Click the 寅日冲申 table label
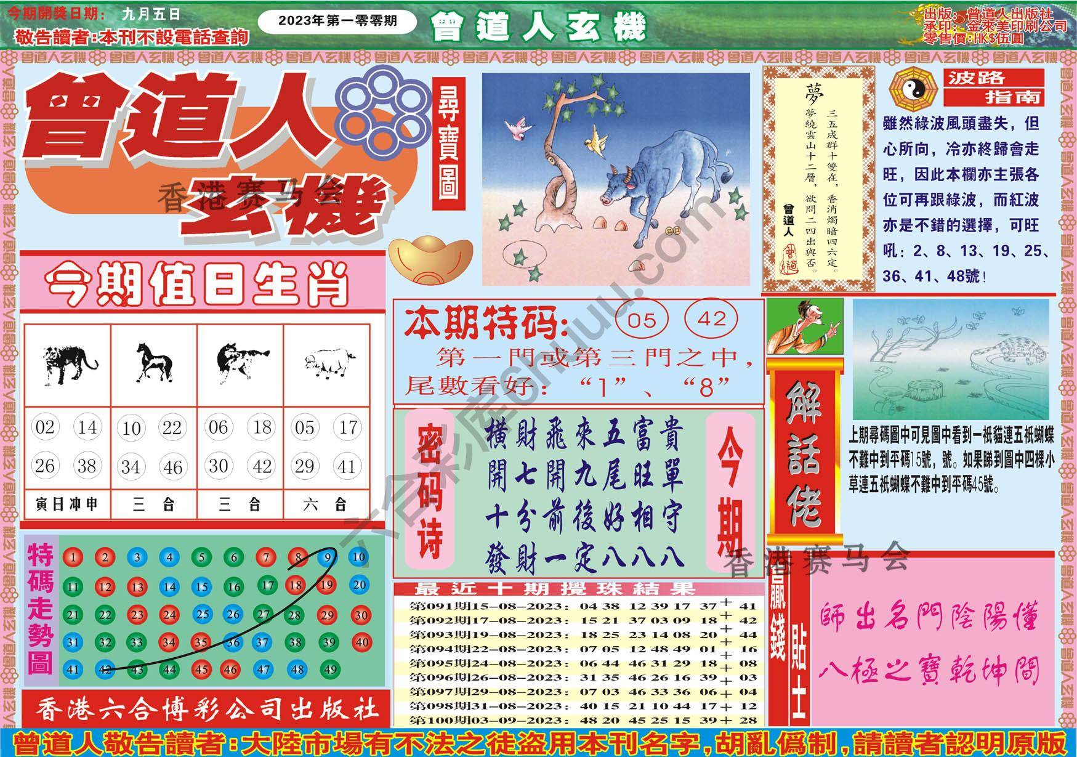Image resolution: width=1077 pixels, height=757 pixels. [67, 506]
